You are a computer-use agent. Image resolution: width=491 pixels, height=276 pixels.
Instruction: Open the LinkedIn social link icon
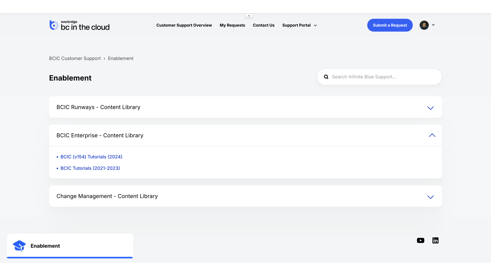click(435, 240)
